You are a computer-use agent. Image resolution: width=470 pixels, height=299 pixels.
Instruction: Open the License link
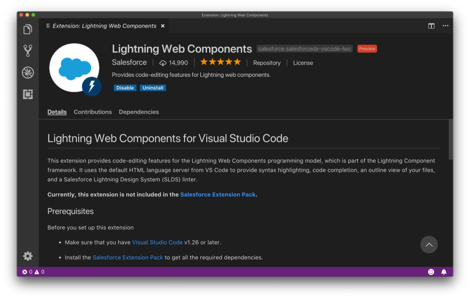tap(303, 63)
